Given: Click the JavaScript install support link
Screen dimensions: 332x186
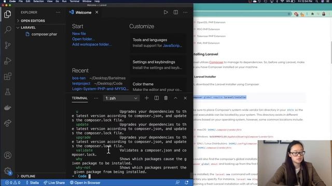Looking at the screenshot, I should tap(172, 45).
